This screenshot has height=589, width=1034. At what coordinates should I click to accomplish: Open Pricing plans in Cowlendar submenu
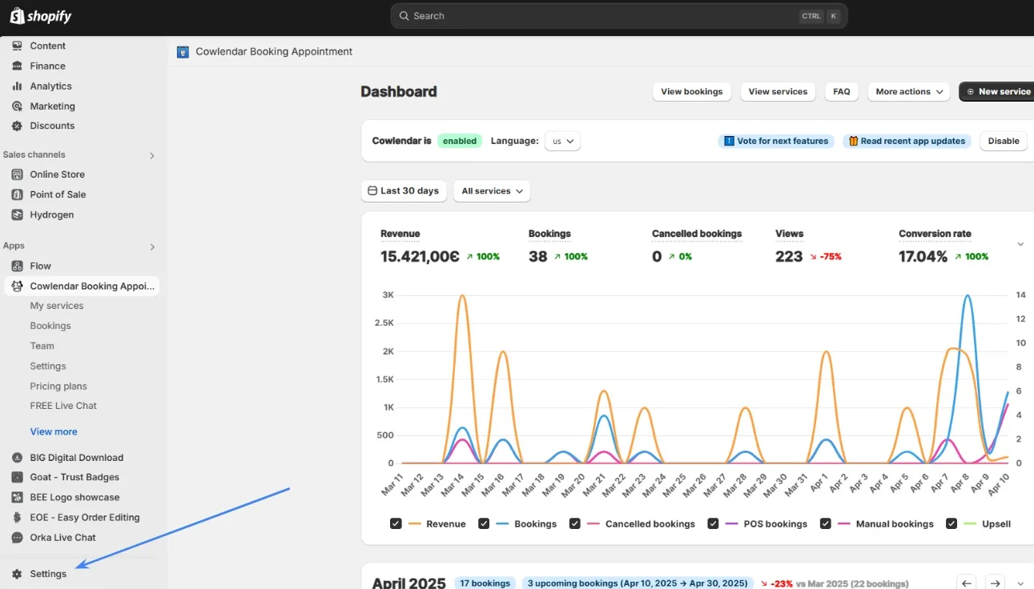58,386
